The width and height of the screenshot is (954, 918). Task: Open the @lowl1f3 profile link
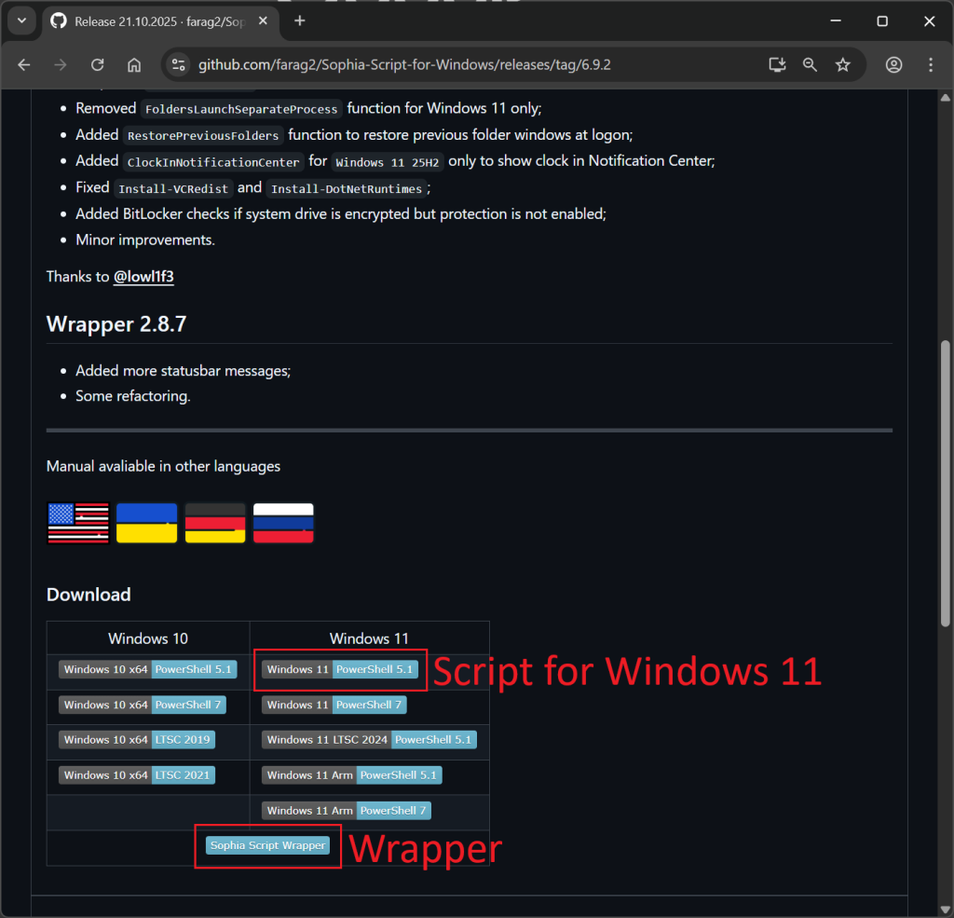tap(143, 276)
